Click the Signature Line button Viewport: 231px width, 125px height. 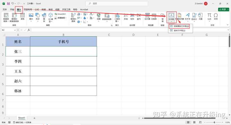[194, 17]
